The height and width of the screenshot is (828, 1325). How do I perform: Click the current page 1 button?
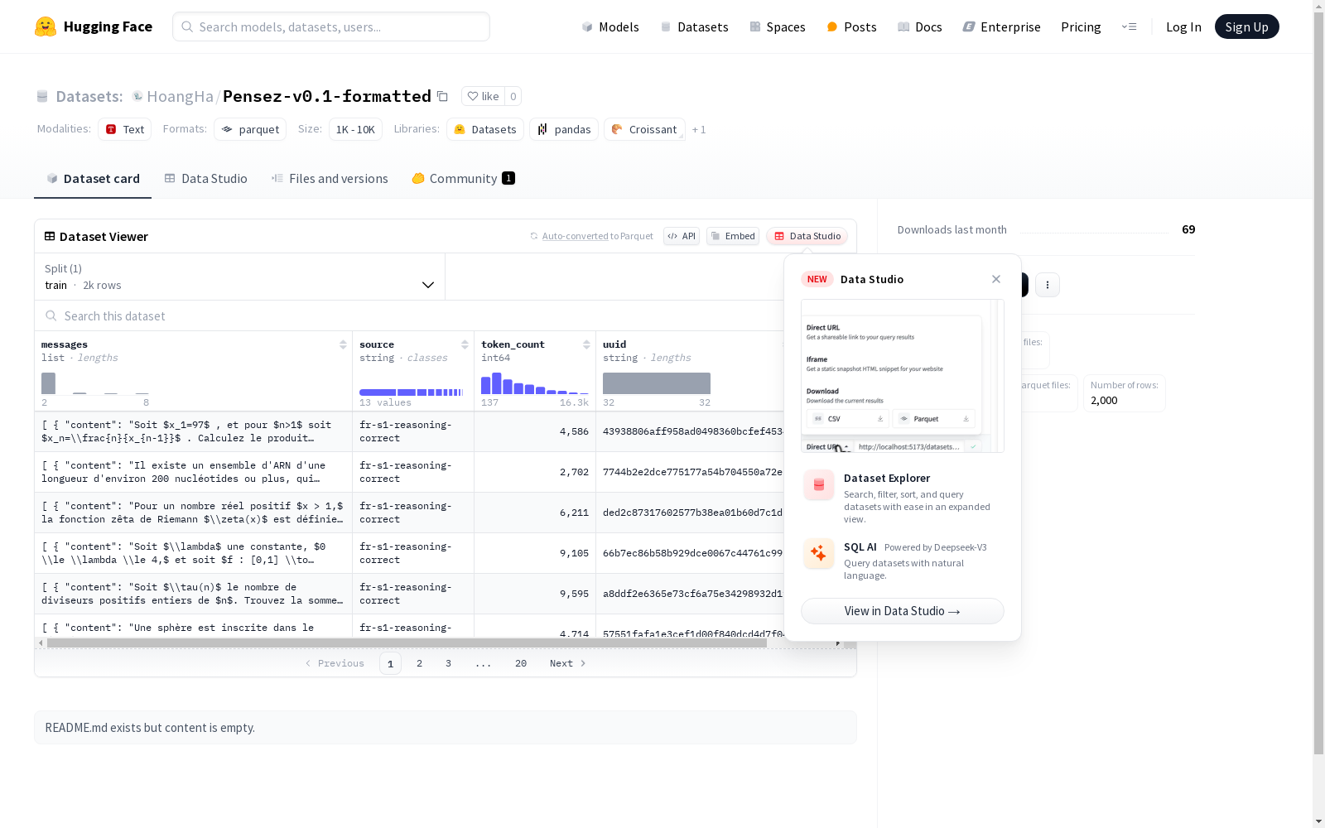pyautogui.click(x=390, y=663)
